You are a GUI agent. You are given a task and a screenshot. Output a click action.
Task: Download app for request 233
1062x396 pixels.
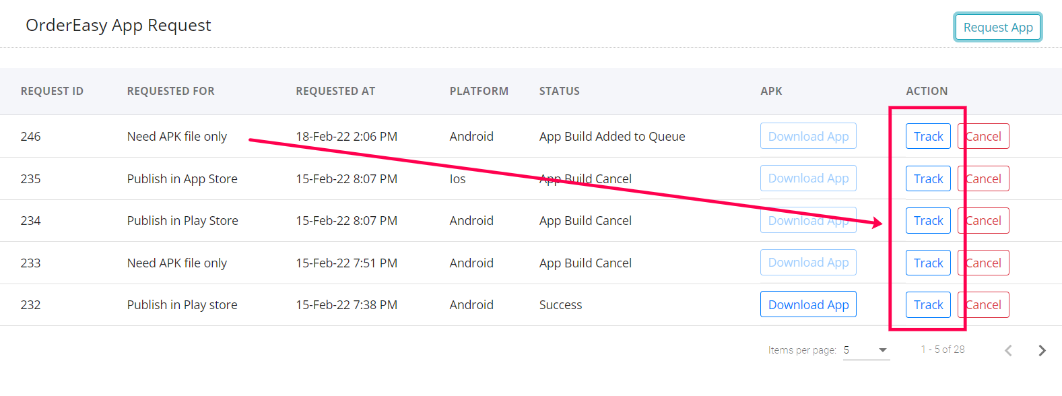(x=808, y=263)
